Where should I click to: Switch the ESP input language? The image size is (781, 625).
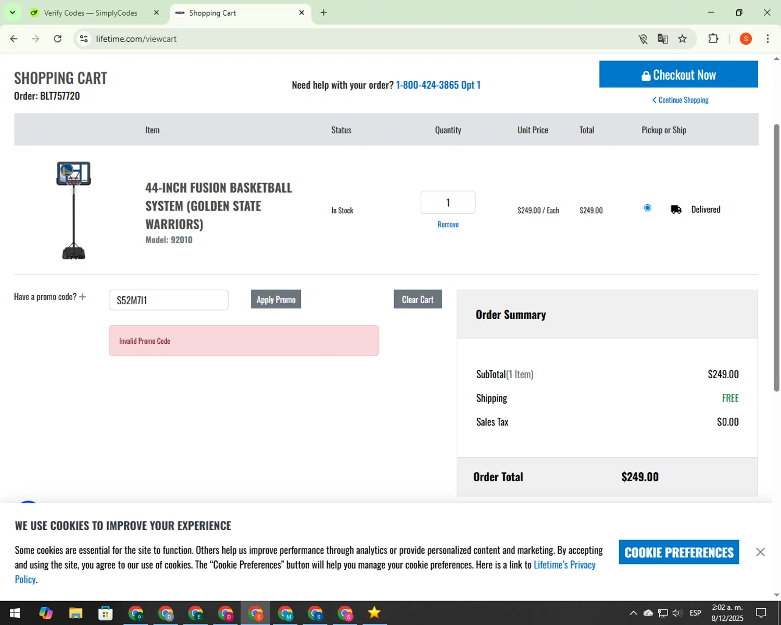695,613
